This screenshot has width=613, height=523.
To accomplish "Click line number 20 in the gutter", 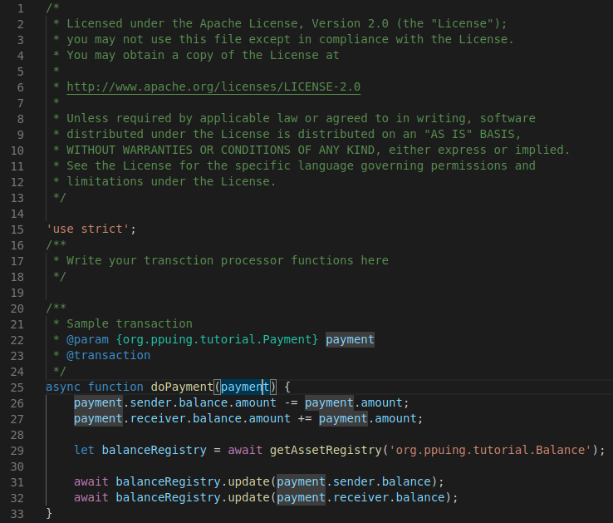I will tap(17, 308).
